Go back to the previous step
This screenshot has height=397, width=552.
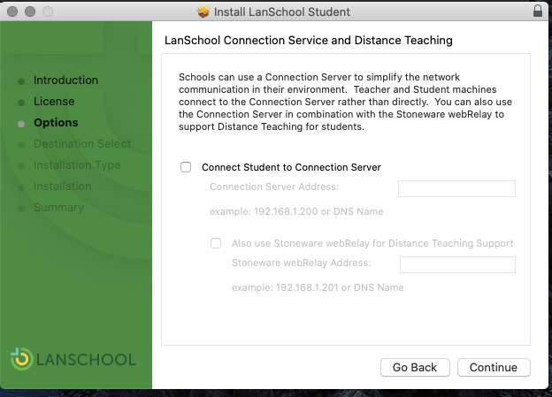[x=415, y=368]
